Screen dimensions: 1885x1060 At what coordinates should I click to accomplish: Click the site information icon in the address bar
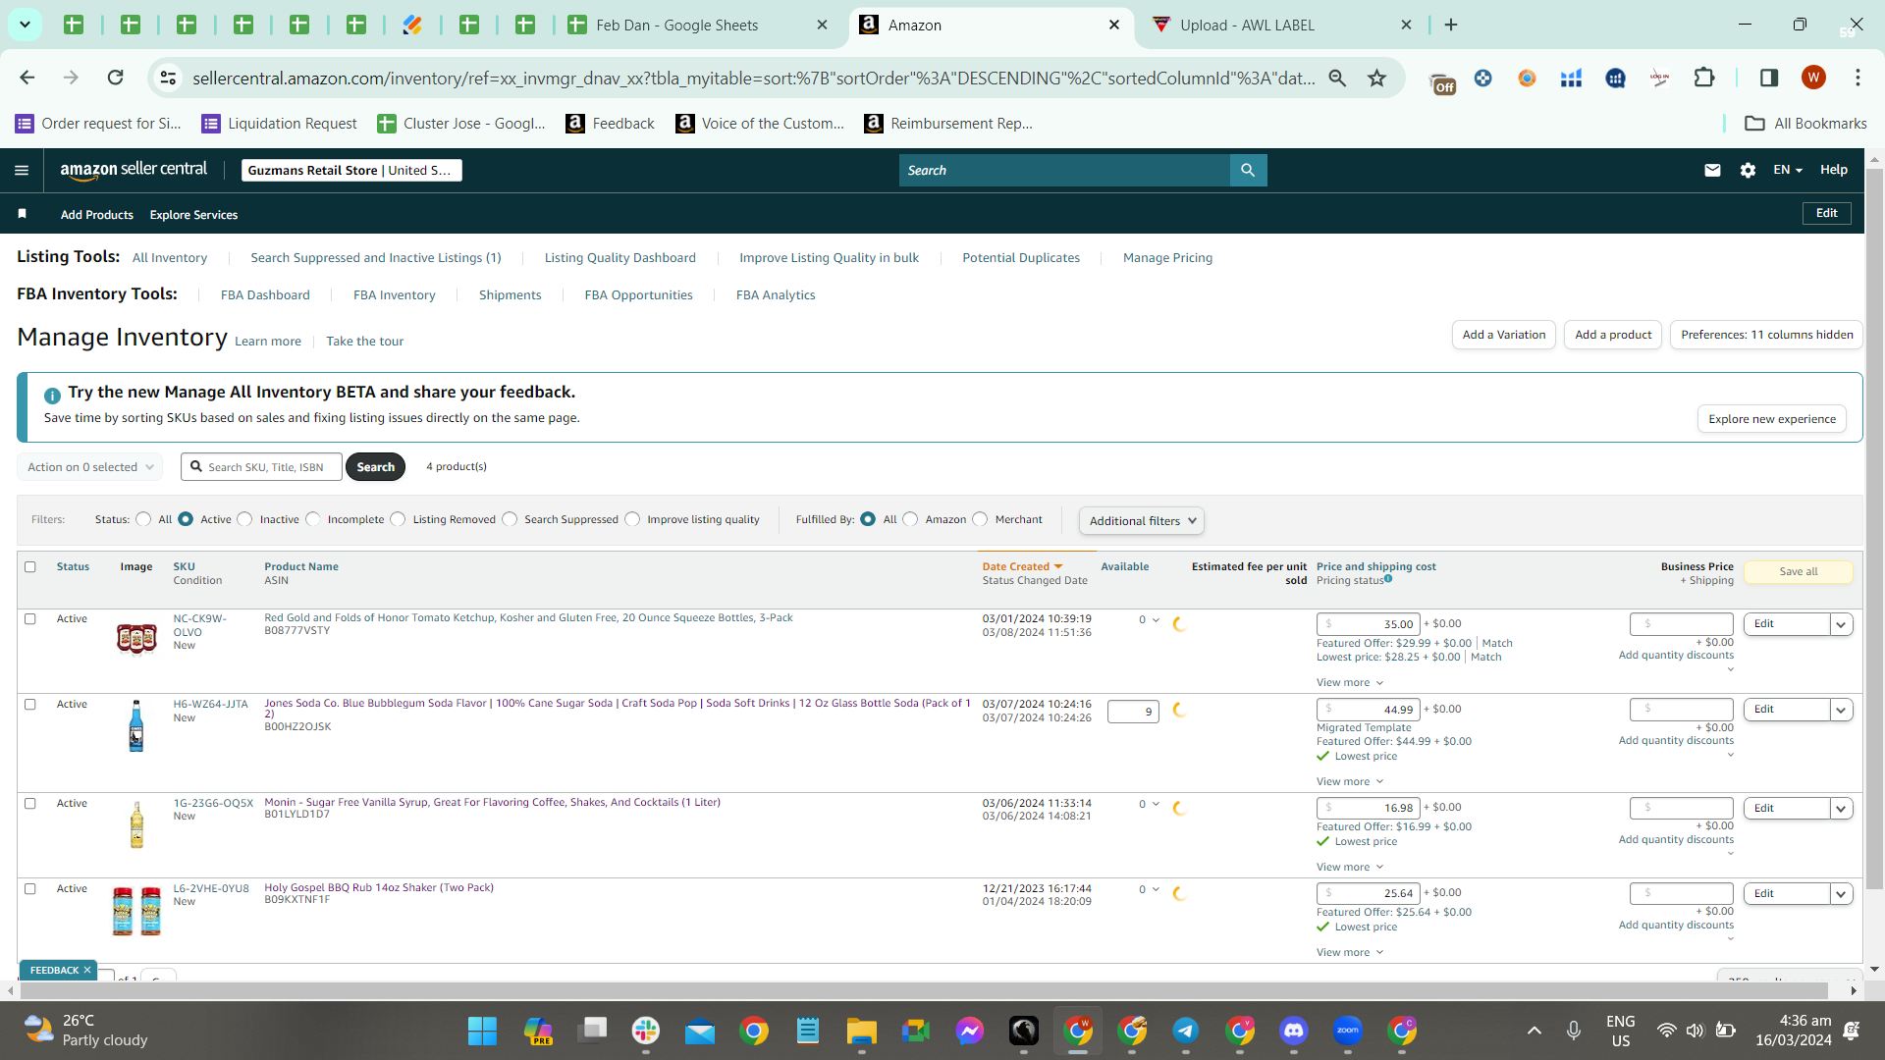point(169,78)
